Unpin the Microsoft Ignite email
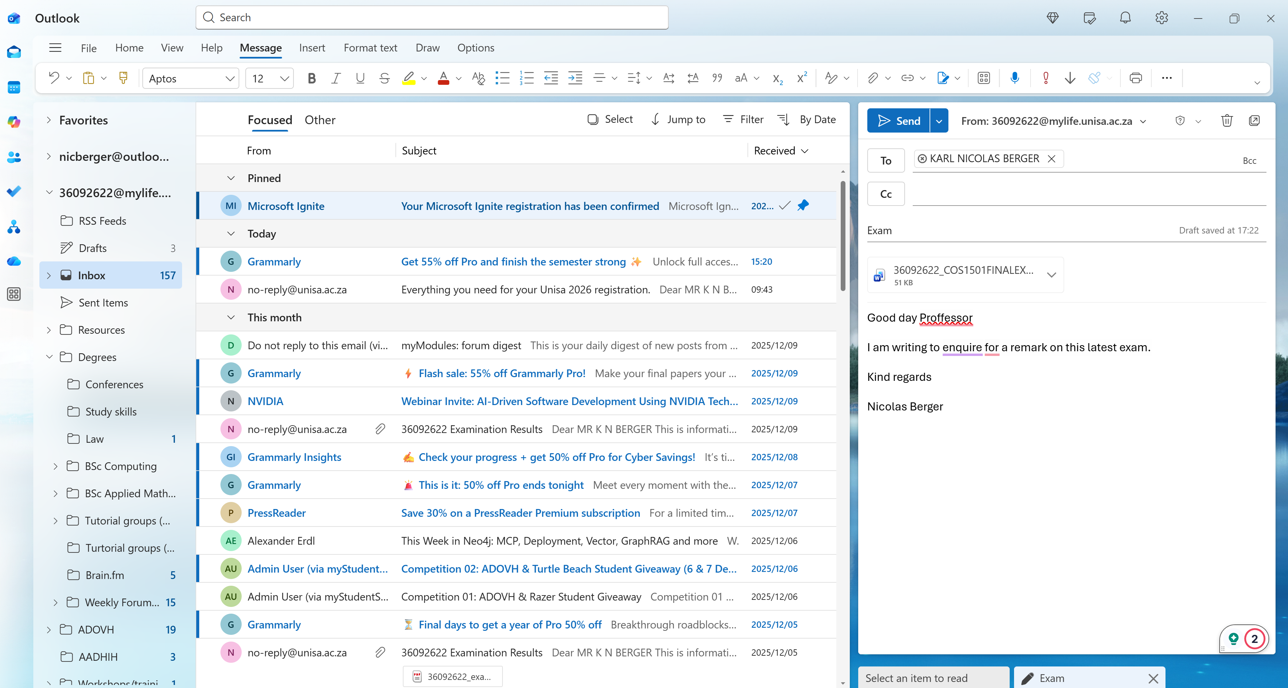This screenshot has width=1288, height=688. pos(803,205)
